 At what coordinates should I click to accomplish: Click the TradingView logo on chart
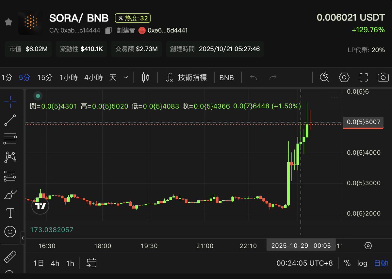[x=40, y=206]
